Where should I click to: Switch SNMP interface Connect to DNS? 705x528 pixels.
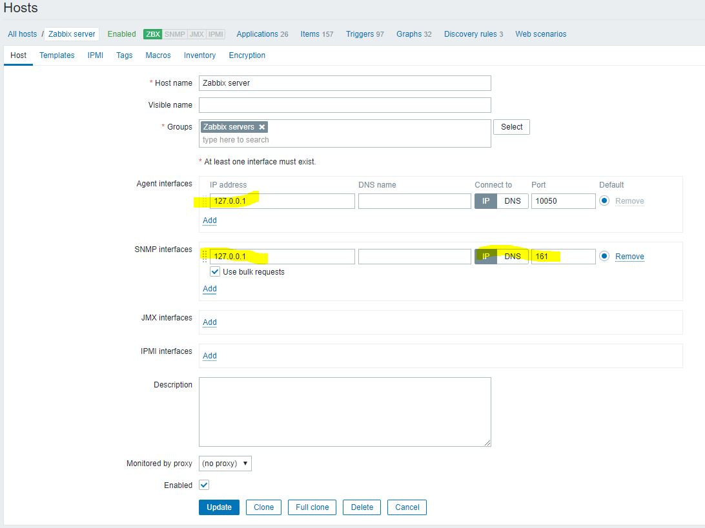(513, 256)
